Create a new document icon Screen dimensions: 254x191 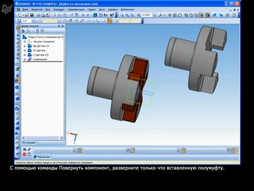coord(20,15)
